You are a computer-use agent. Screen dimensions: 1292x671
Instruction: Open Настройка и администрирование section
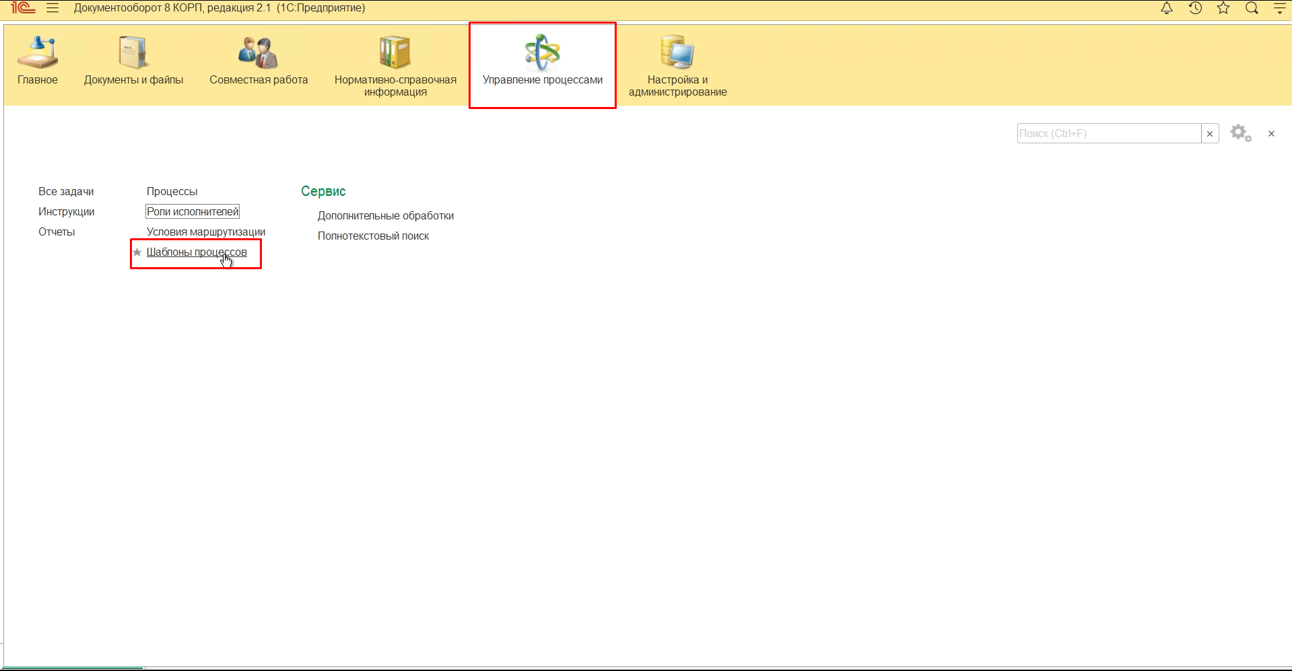coord(677,66)
